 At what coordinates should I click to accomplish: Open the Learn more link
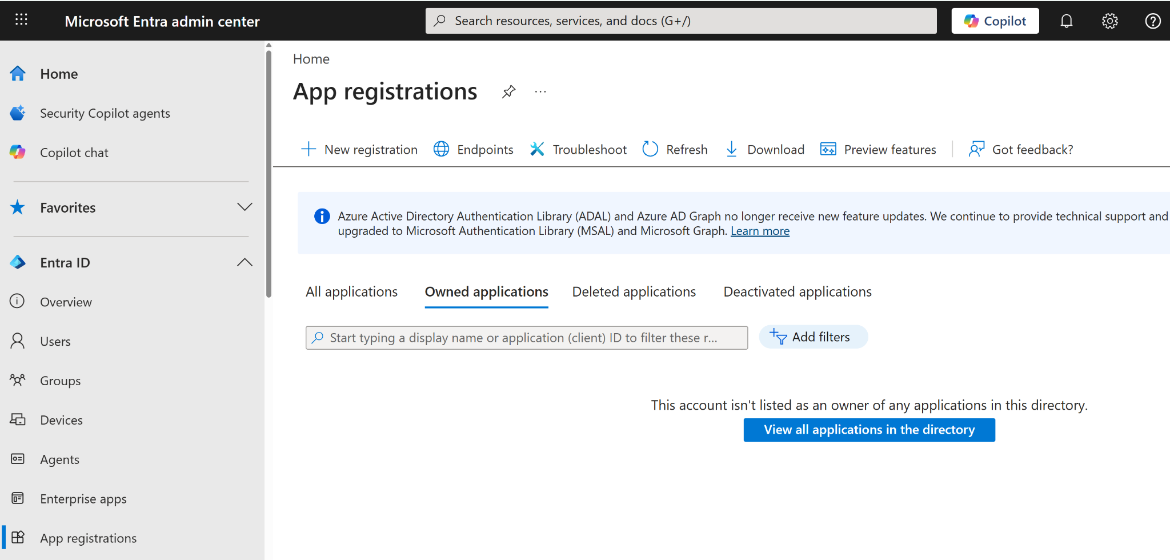coord(760,231)
